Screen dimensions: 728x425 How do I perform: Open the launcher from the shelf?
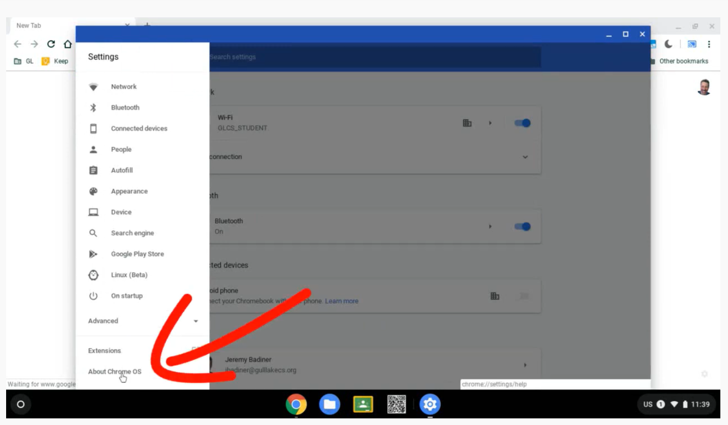tap(20, 405)
